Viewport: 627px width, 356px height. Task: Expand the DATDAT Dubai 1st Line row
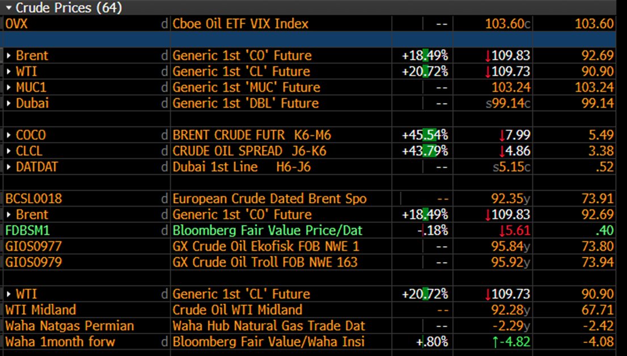click(9, 167)
